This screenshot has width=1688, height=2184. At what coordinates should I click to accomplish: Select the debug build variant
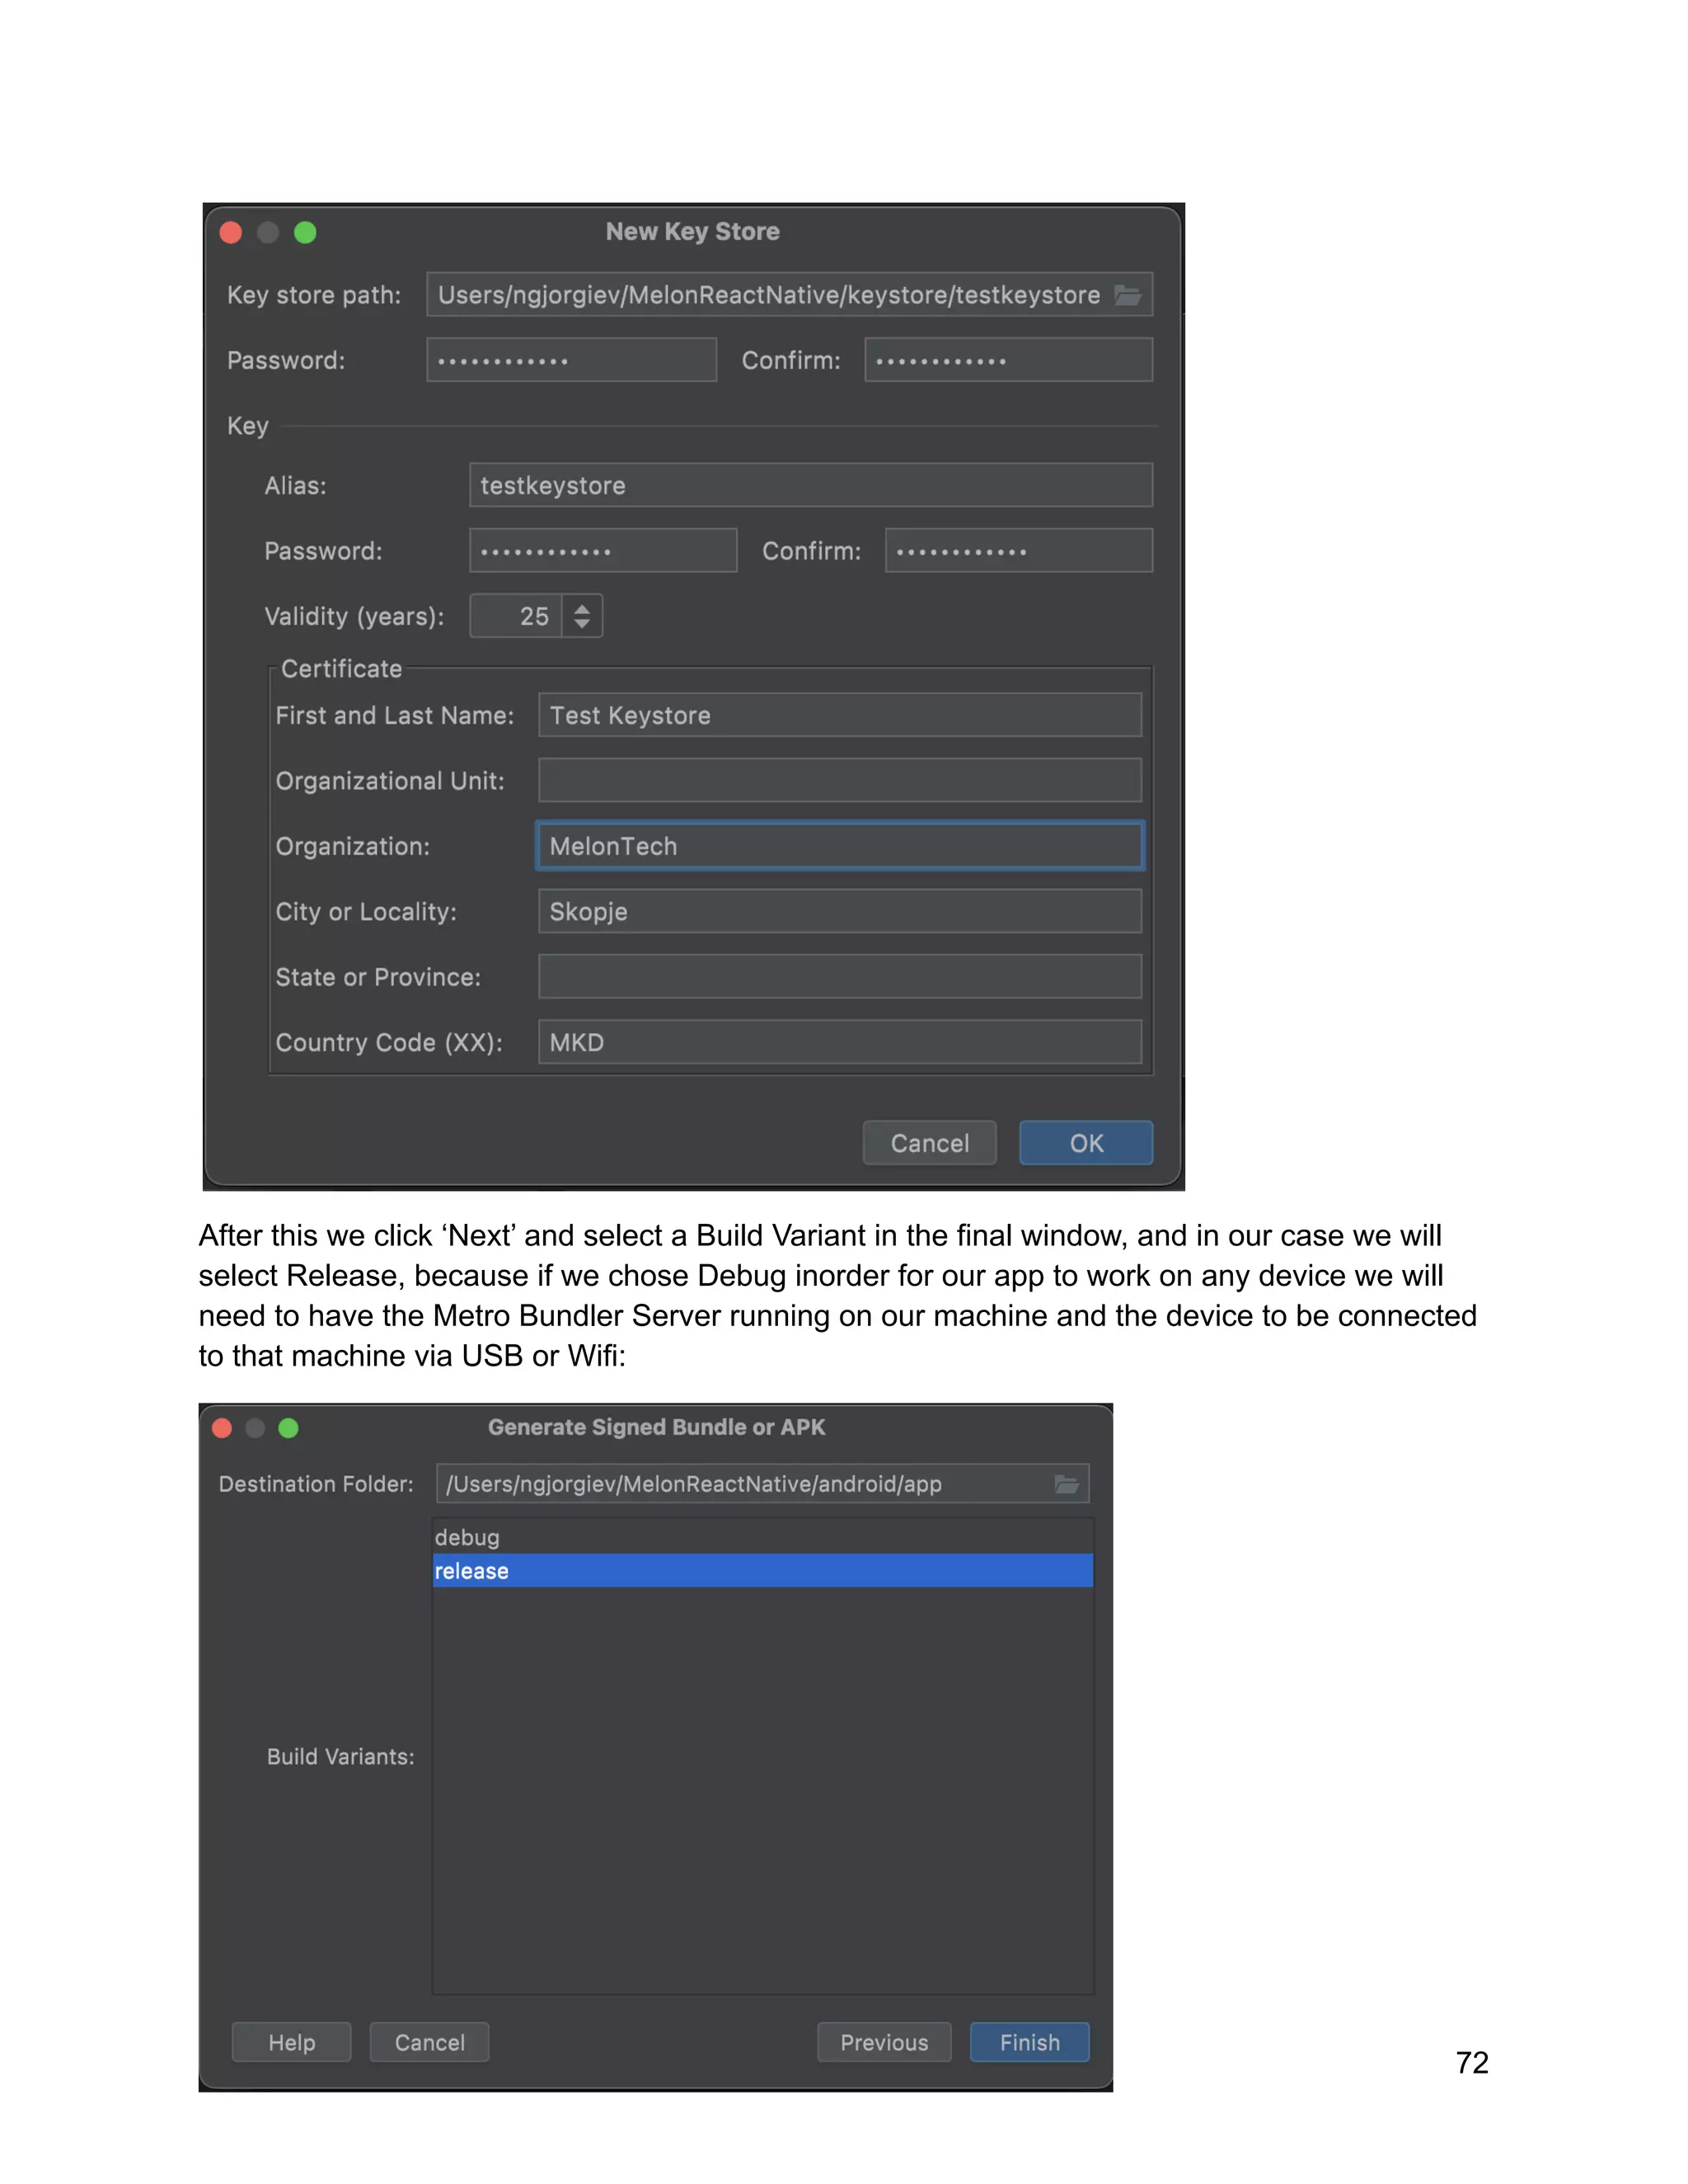[762, 1537]
